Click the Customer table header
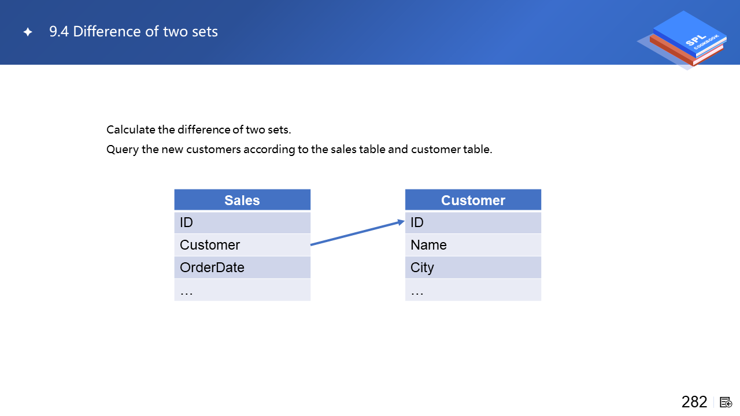Image resolution: width=740 pixels, height=416 pixels. [473, 200]
